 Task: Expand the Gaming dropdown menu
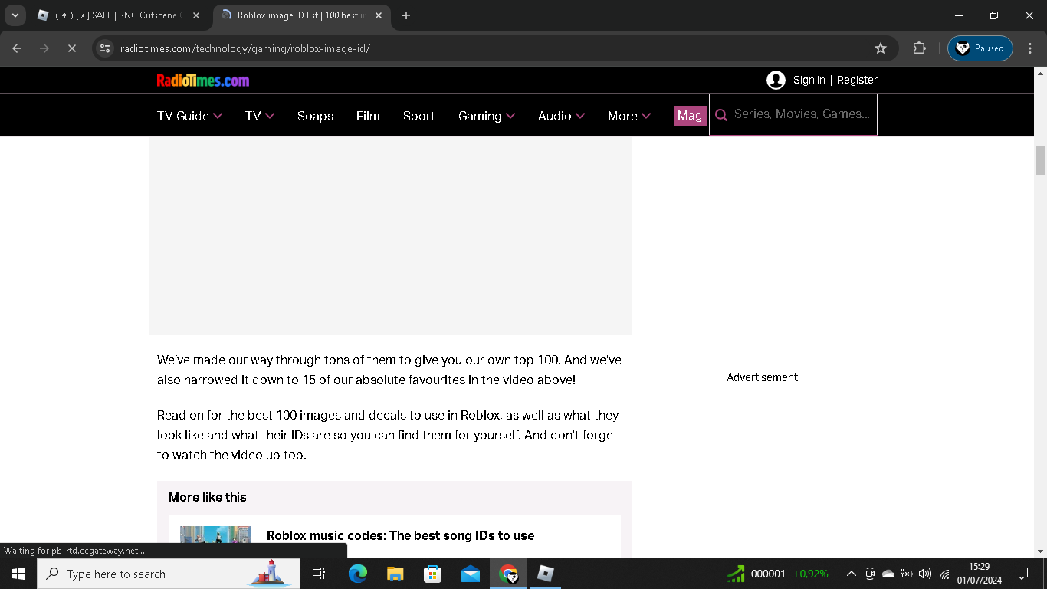point(487,116)
